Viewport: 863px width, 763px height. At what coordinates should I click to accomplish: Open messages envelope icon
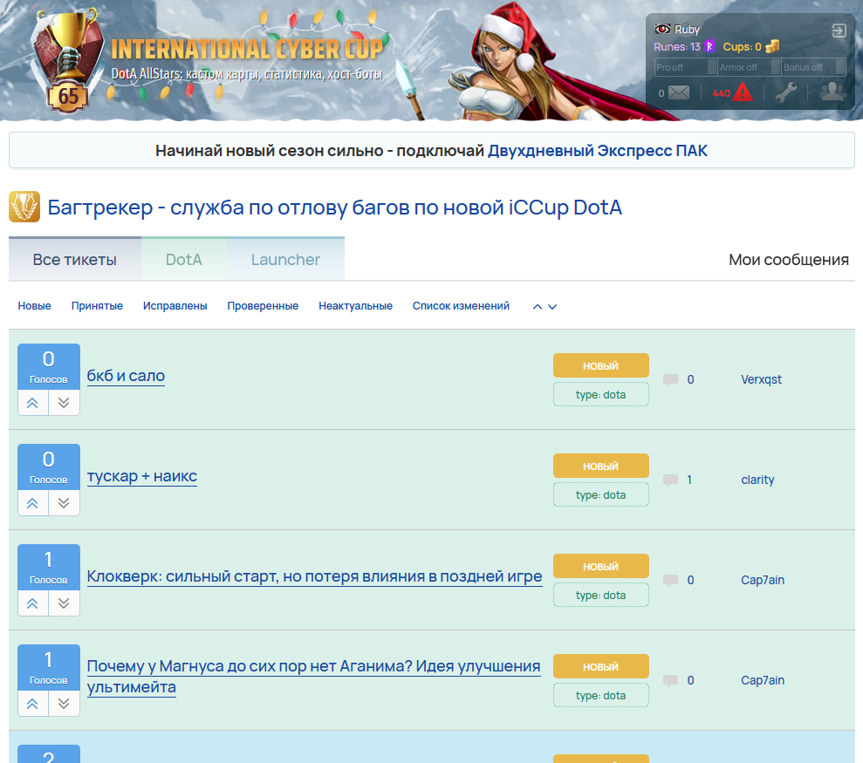click(x=679, y=92)
